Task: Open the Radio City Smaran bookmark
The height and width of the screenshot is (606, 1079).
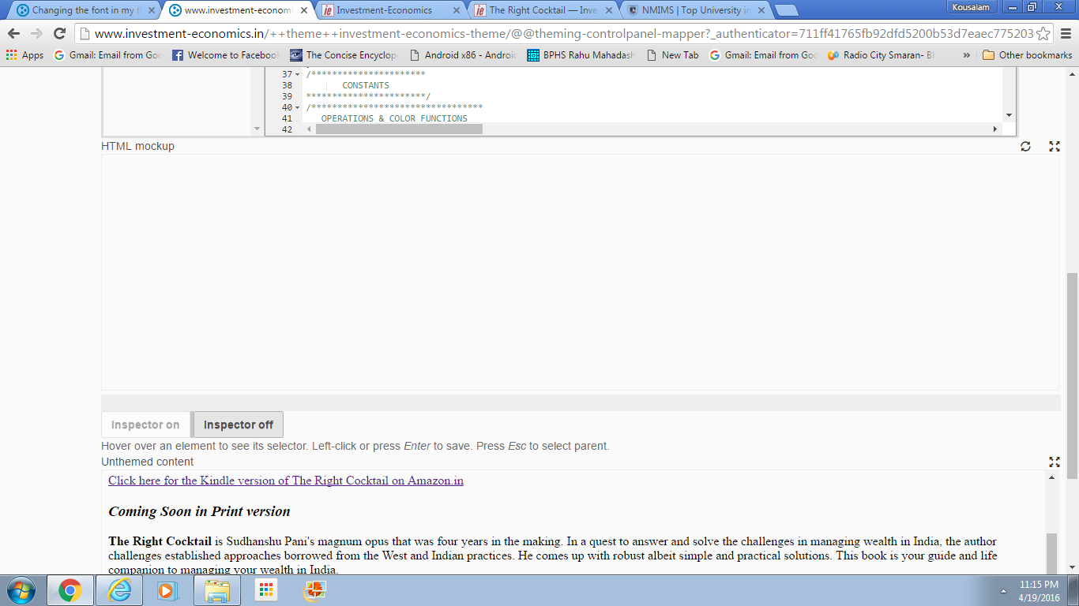Action: point(881,55)
